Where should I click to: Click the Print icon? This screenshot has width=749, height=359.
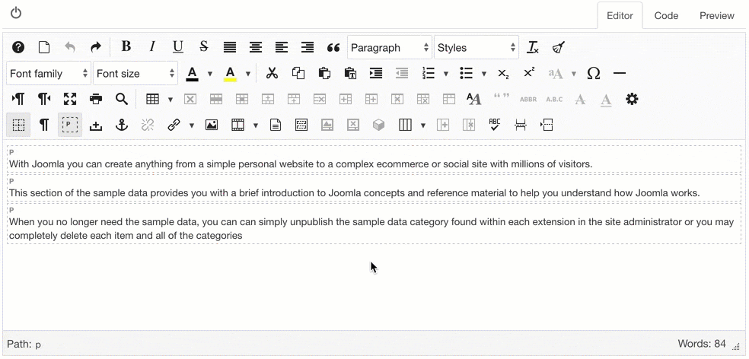pyautogui.click(x=96, y=99)
